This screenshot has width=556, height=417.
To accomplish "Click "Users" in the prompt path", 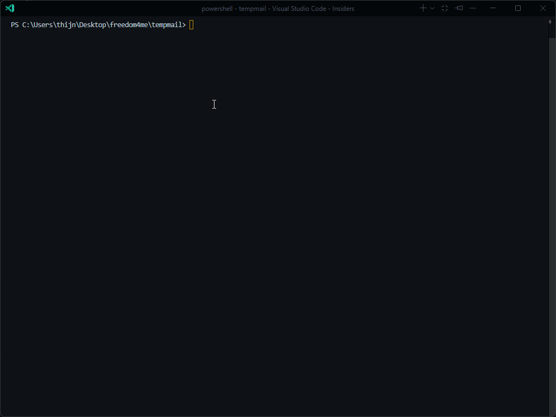I will pos(42,25).
